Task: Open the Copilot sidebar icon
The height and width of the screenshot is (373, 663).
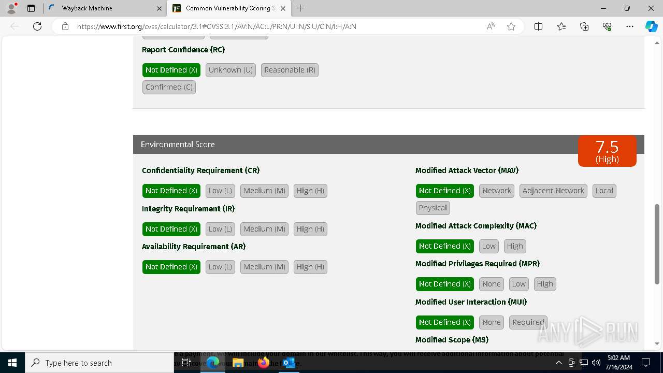Action: click(x=651, y=26)
